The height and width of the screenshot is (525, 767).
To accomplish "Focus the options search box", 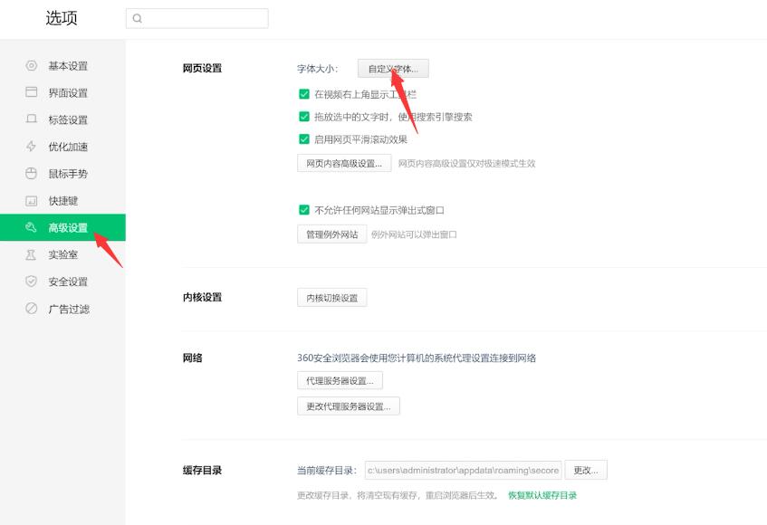I will (197, 19).
